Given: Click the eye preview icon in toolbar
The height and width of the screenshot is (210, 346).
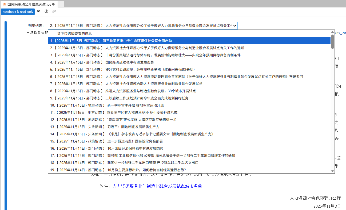Looking at the screenshot, I should pyautogui.click(x=39, y=11).
